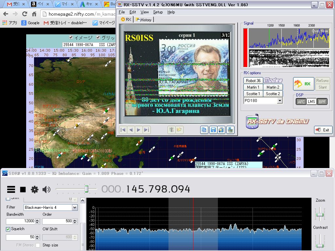
Task: Open the Apps bookmark shortcut
Action: [10, 23]
